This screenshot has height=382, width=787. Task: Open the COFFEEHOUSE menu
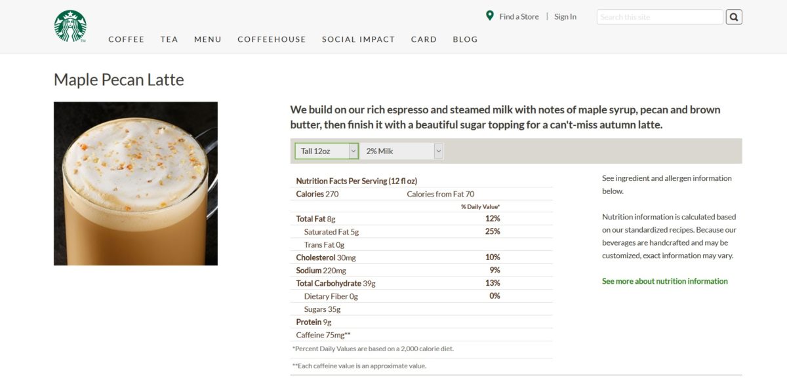tap(272, 39)
